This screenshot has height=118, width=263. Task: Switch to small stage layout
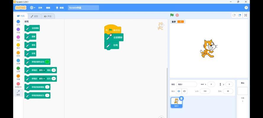[234, 15]
